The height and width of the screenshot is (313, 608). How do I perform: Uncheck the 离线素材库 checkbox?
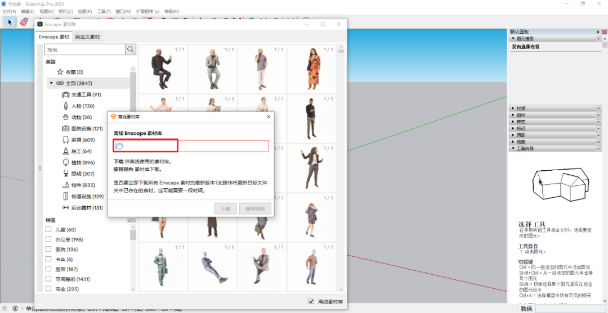click(x=311, y=302)
